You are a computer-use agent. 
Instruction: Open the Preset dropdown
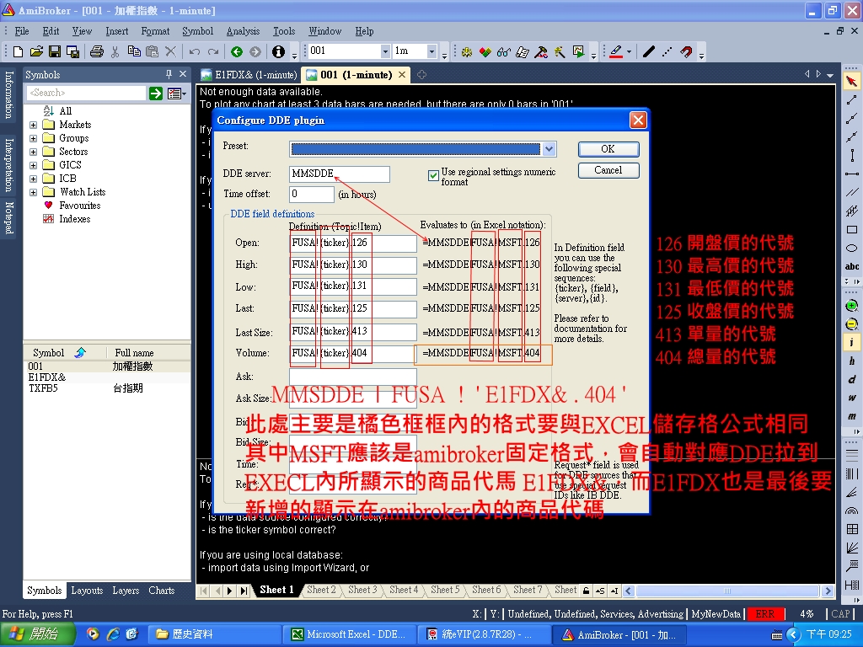tap(549, 149)
